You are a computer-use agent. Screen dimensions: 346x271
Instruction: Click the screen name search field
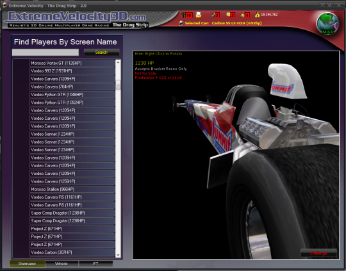click(x=45, y=53)
